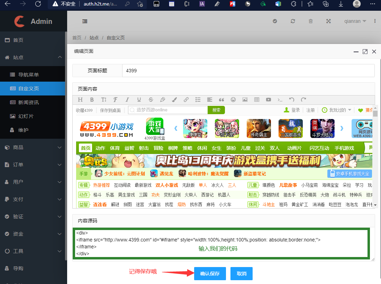The image size is (381, 284).
Task: Open the font size icon
Action: 104,100
